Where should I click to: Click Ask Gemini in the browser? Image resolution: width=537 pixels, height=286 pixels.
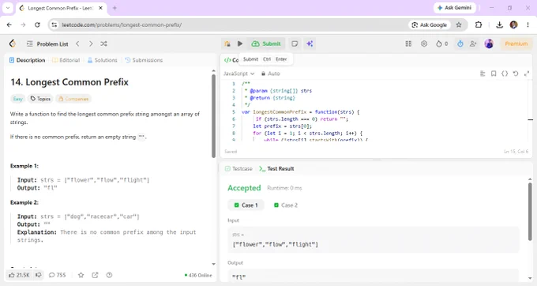coord(454,8)
